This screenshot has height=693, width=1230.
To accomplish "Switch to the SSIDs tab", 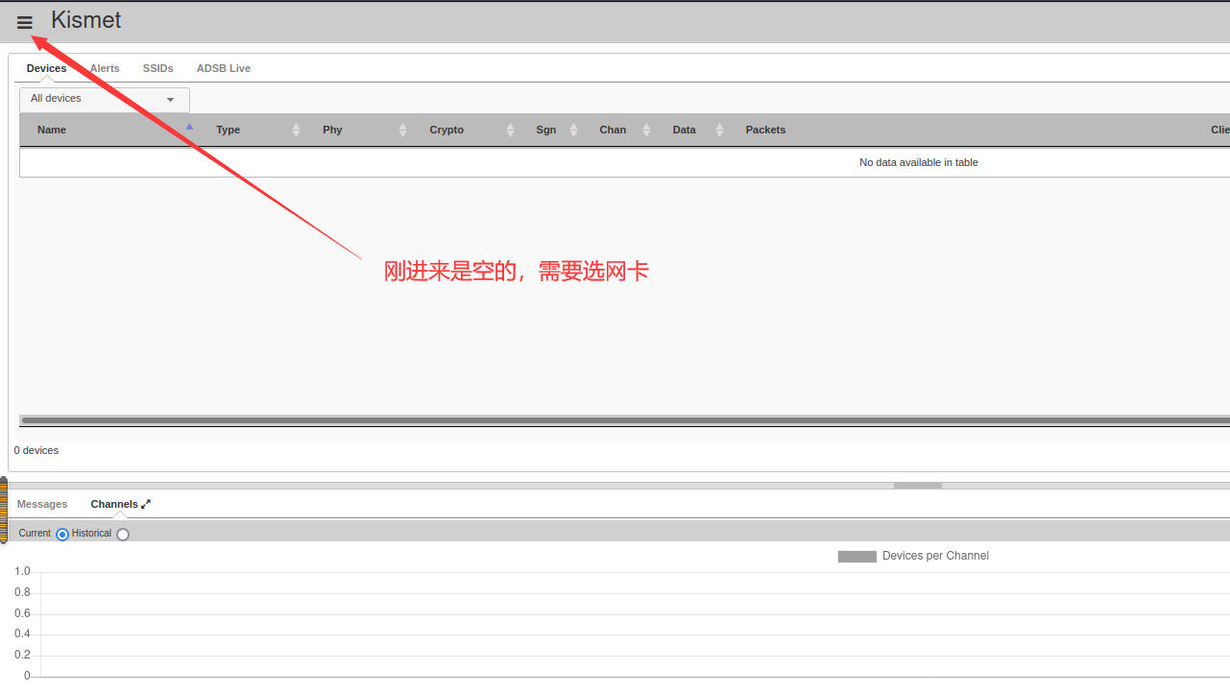I will point(158,68).
